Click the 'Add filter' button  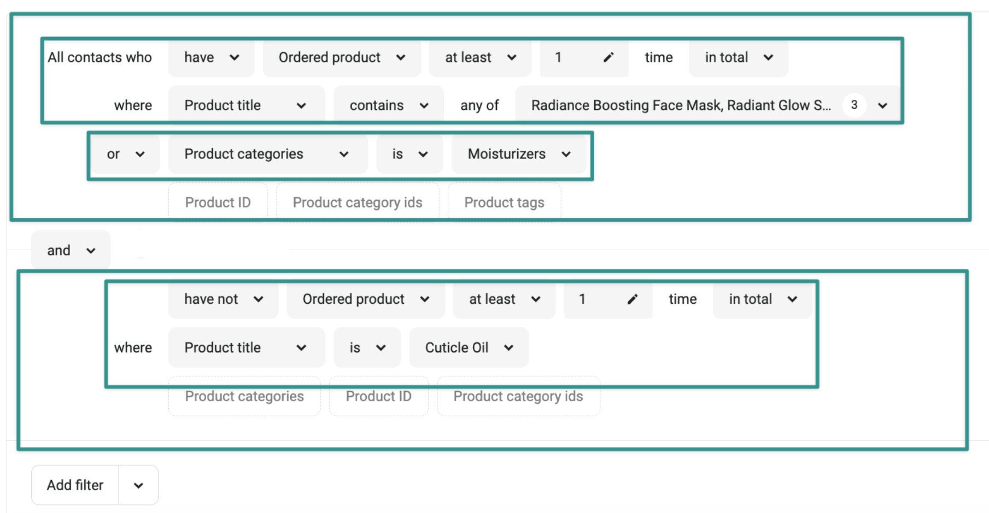[x=75, y=485]
